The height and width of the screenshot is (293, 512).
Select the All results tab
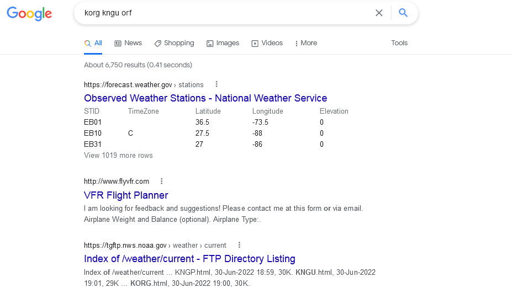click(93, 43)
